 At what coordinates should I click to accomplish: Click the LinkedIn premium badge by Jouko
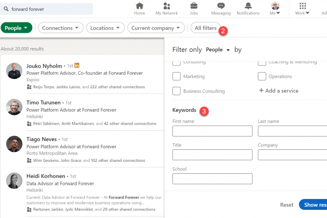pyautogui.click(x=77, y=65)
